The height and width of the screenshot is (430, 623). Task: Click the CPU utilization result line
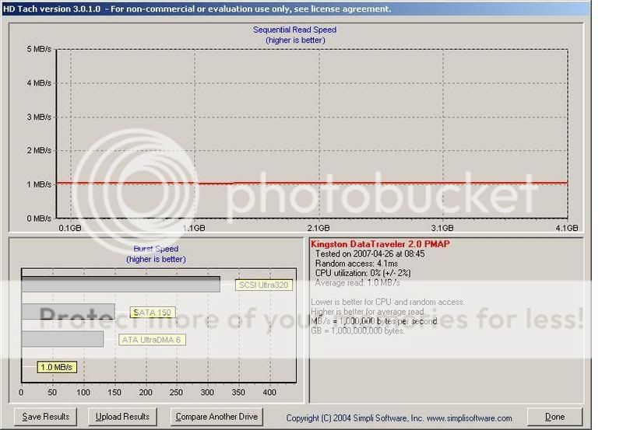[364, 273]
